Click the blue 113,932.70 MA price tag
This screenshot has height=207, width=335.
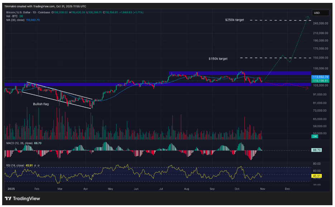320,77
